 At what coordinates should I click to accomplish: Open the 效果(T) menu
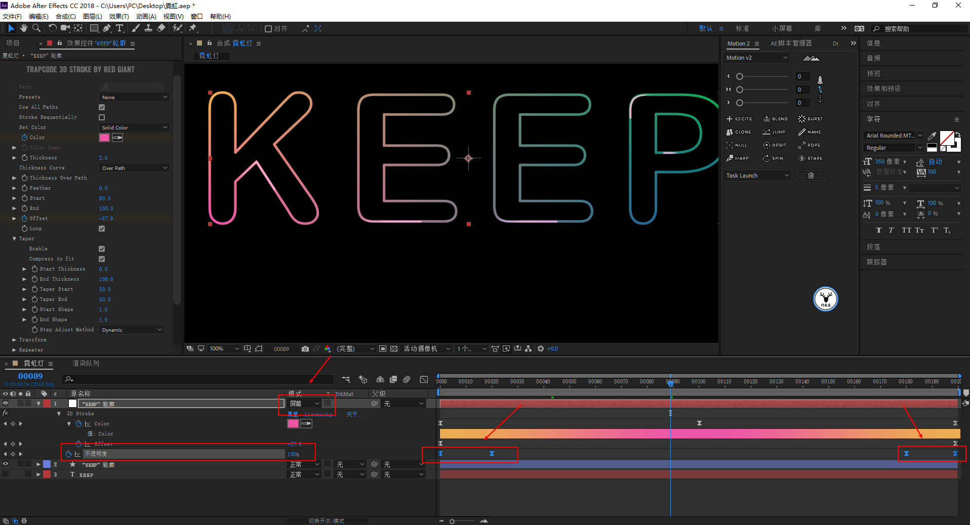pos(119,17)
